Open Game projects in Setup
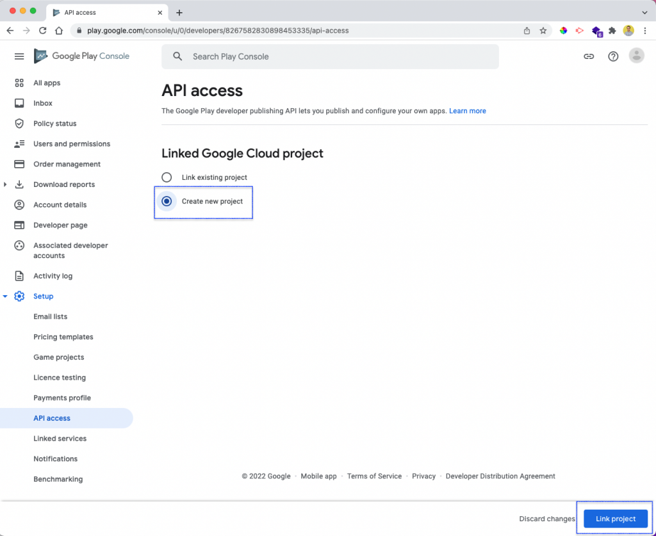The width and height of the screenshot is (656, 536). coord(58,357)
